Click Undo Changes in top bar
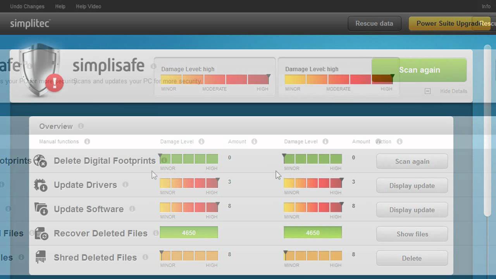 pos(27,6)
